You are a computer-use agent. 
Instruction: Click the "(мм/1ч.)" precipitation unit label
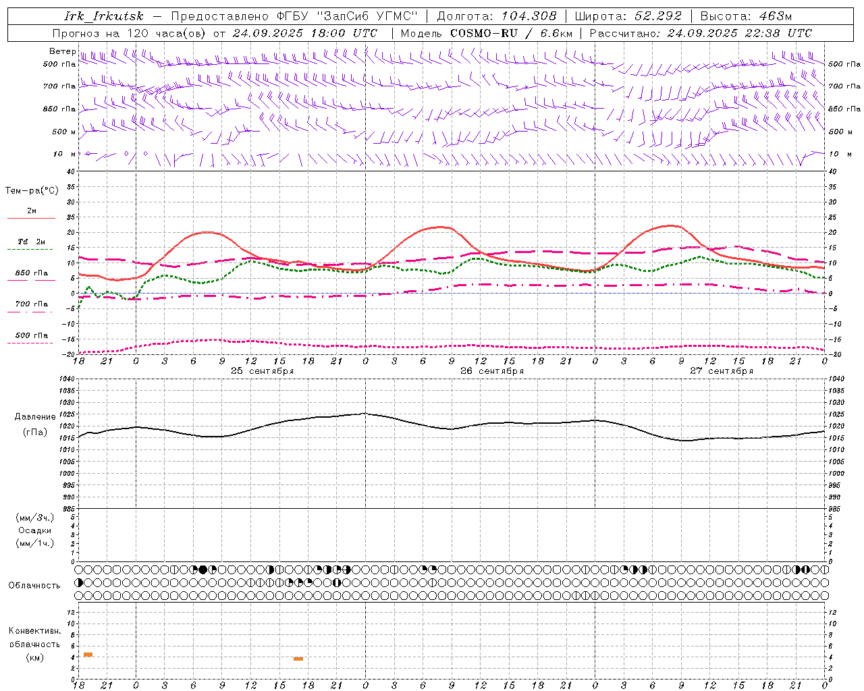[x=34, y=543]
